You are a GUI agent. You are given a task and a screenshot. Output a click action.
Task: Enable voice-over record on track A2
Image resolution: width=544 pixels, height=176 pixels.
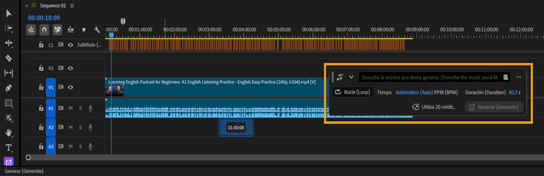tap(91, 127)
